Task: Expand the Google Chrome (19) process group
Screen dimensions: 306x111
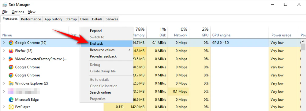Action: tap(4, 43)
